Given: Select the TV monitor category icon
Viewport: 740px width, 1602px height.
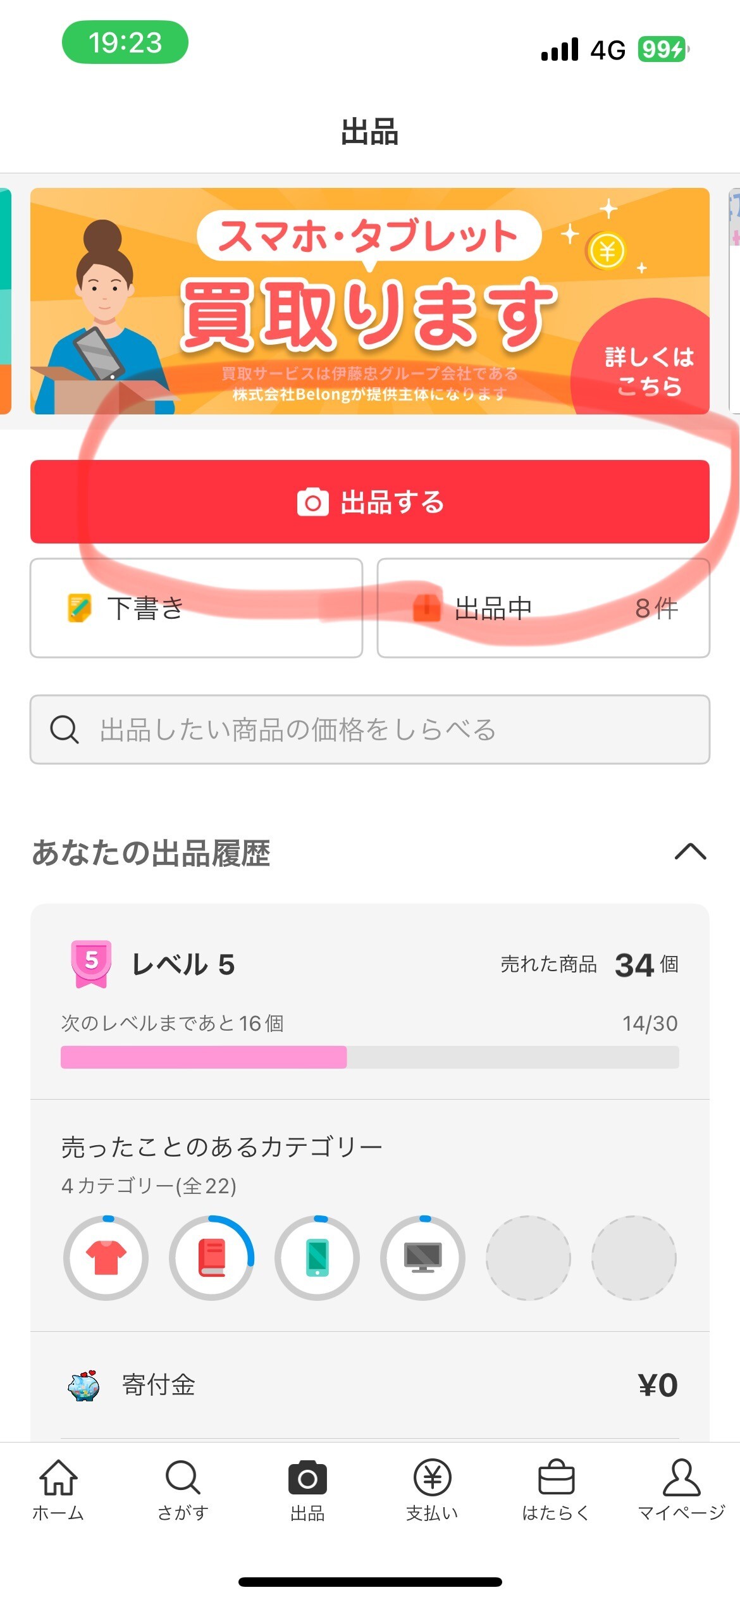Looking at the screenshot, I should (422, 1257).
